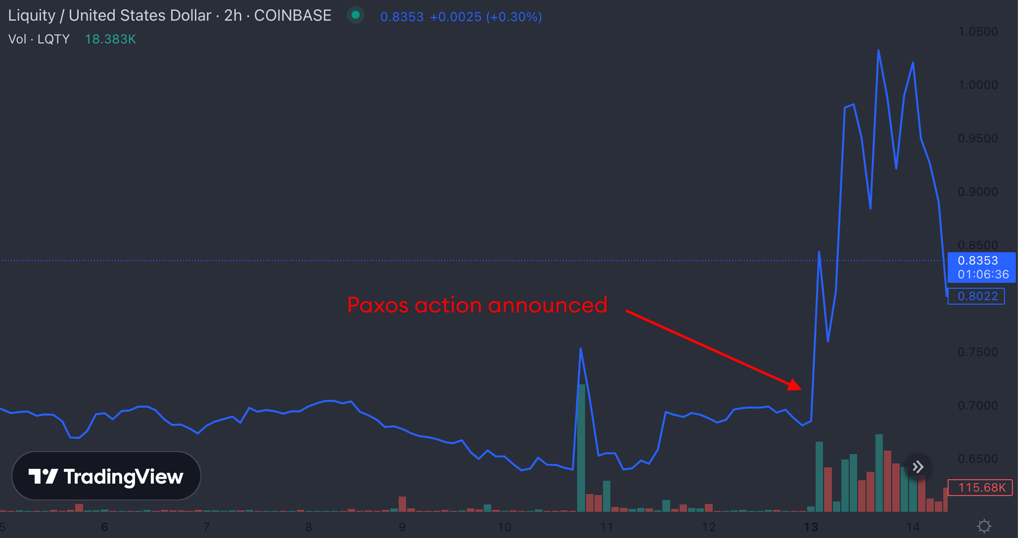Click date 13 on the time axis
The image size is (1018, 538).
click(x=810, y=527)
